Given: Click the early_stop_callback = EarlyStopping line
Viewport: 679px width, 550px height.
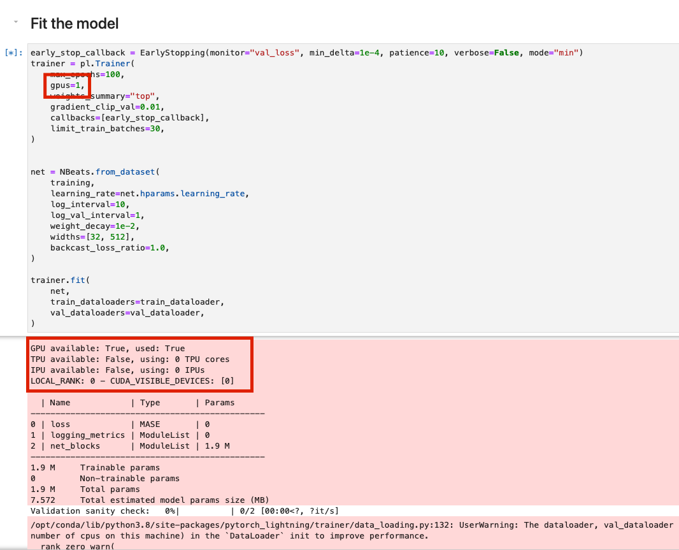Looking at the screenshot, I should (x=306, y=53).
